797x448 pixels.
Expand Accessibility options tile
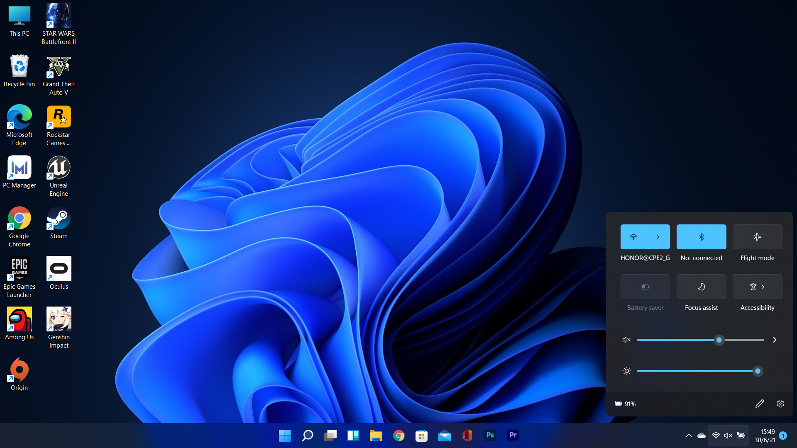coord(758,287)
